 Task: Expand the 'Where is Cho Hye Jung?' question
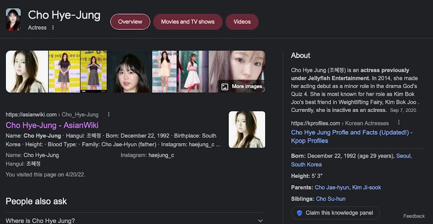(135, 220)
